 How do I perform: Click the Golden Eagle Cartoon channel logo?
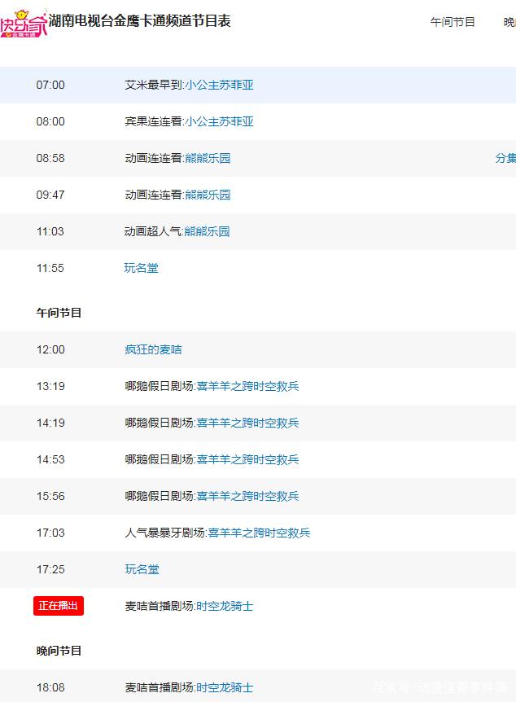[24, 24]
